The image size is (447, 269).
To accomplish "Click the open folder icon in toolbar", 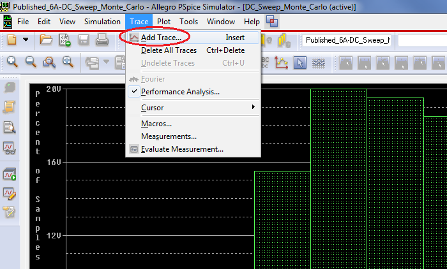I will pos(46,40).
